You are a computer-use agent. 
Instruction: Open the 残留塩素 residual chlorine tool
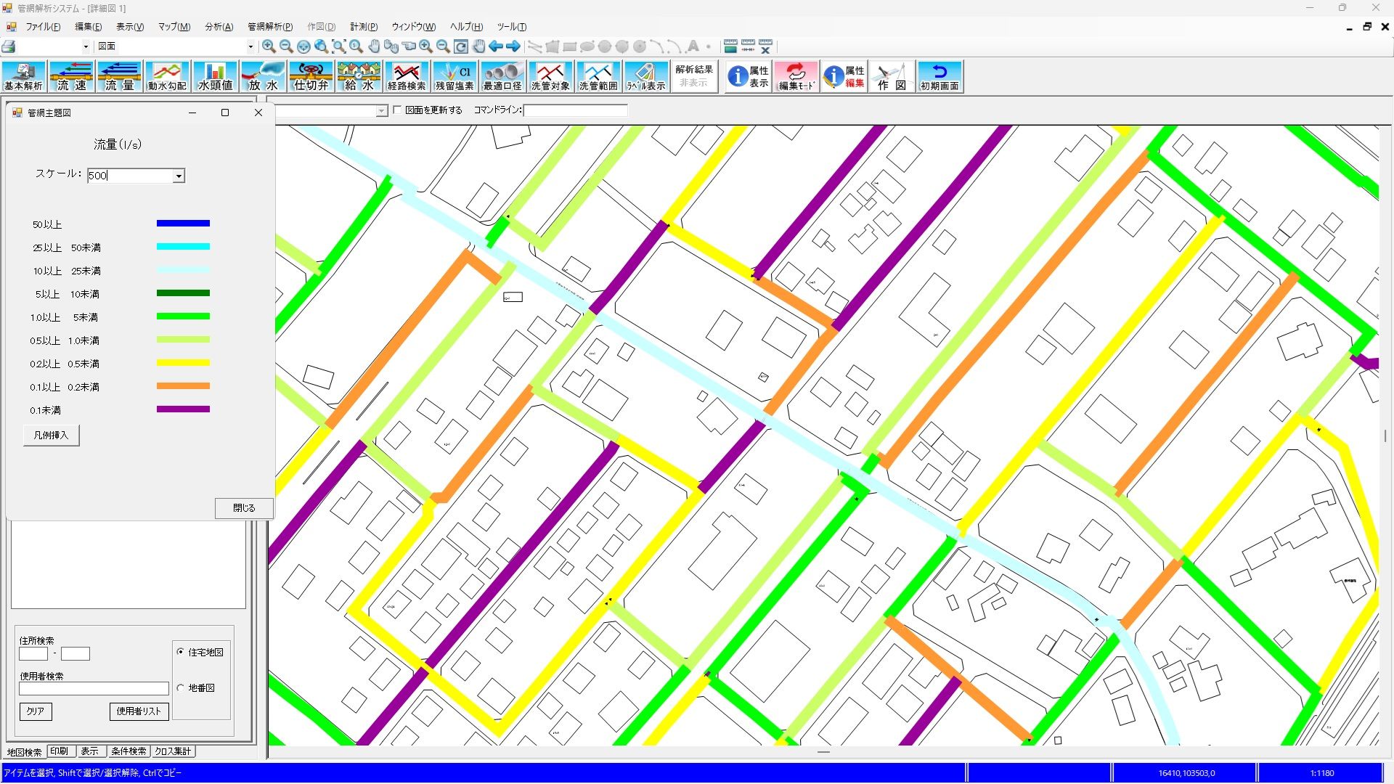455,76
